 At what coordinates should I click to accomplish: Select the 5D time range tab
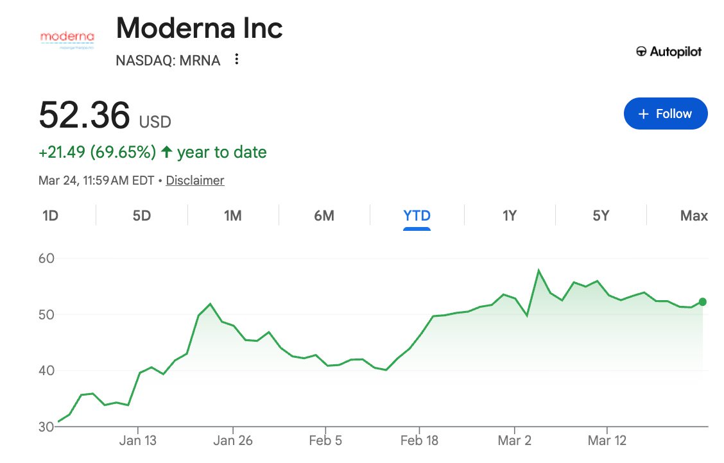[142, 215]
